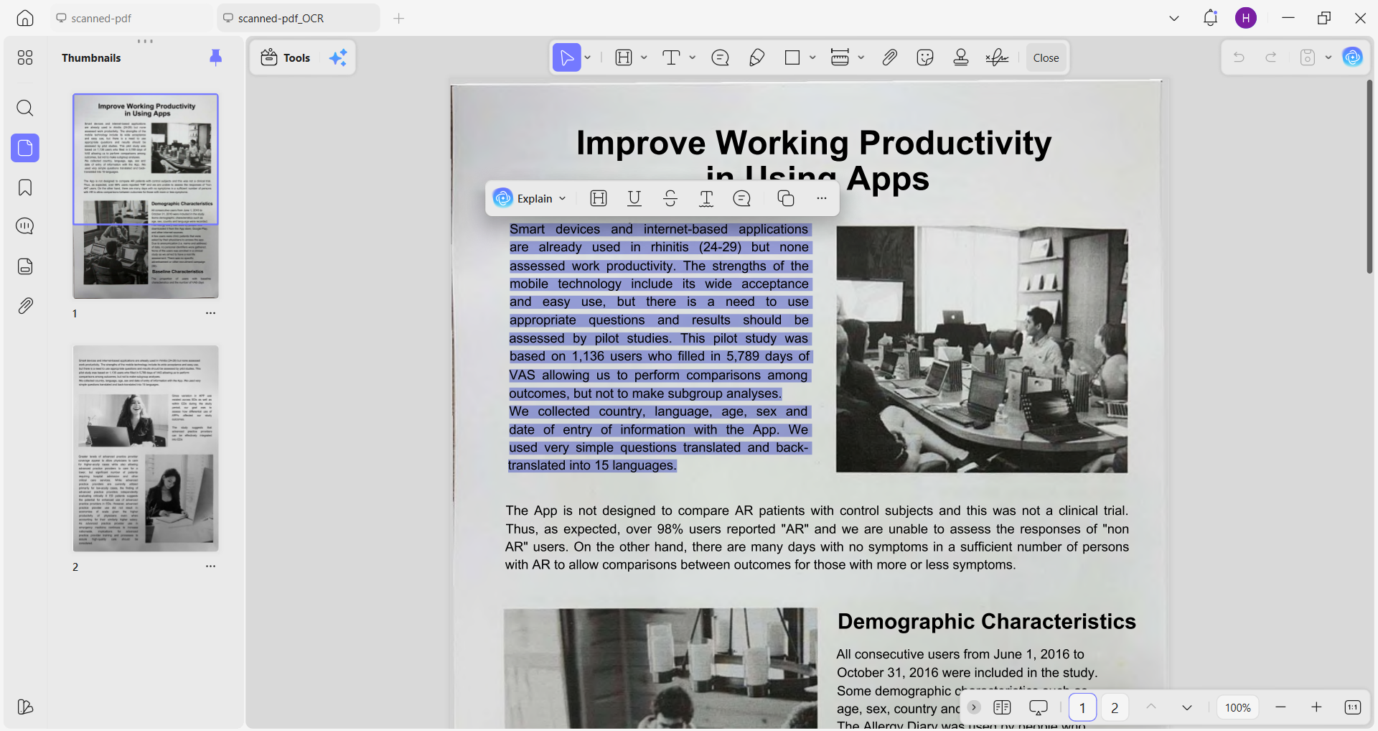Select the measure tool
The image size is (1378, 731).
[x=840, y=57]
